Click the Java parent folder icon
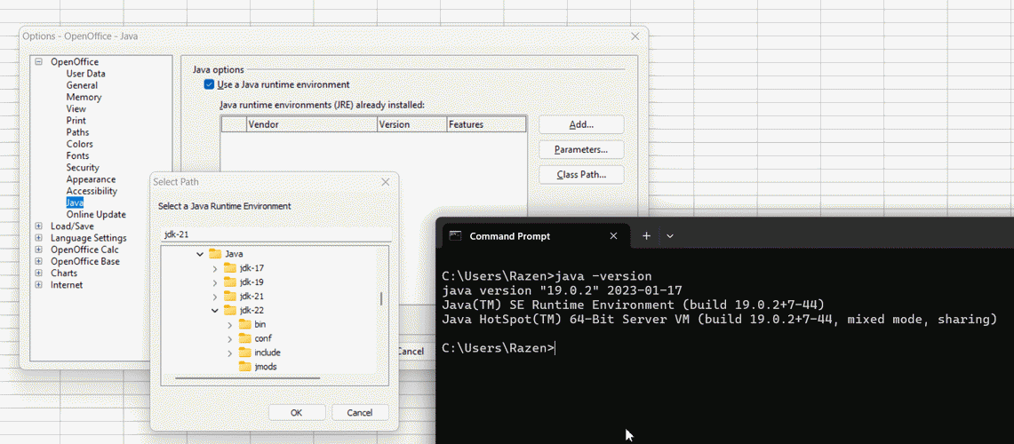This screenshot has width=1014, height=444. (x=215, y=254)
